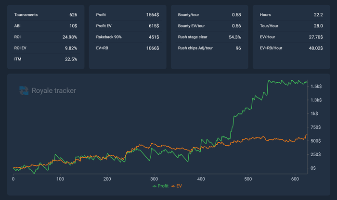337x200 pixels.
Task: Hide the EV series via the legend
Action: [177, 186]
